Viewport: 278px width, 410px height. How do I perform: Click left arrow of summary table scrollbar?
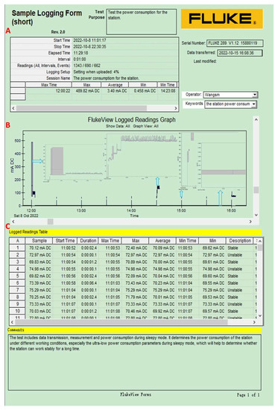coord(13,108)
